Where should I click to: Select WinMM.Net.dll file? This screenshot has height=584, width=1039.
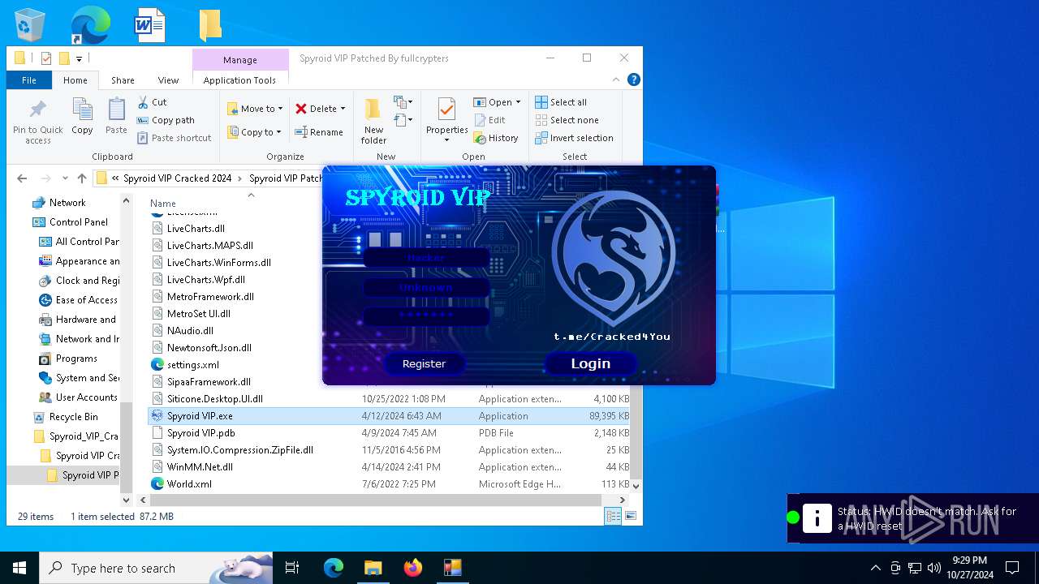200,467
